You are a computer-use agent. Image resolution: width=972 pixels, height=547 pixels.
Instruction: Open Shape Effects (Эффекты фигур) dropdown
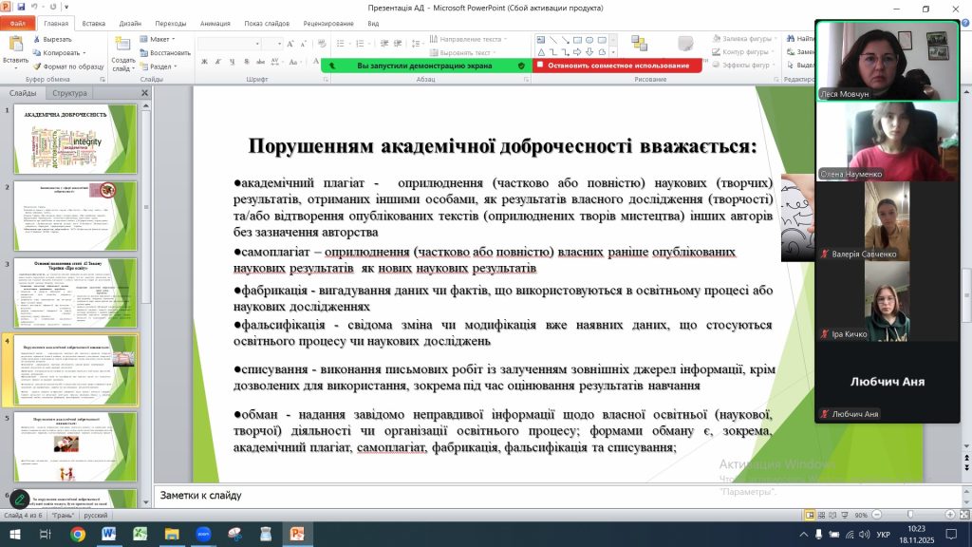[744, 65]
